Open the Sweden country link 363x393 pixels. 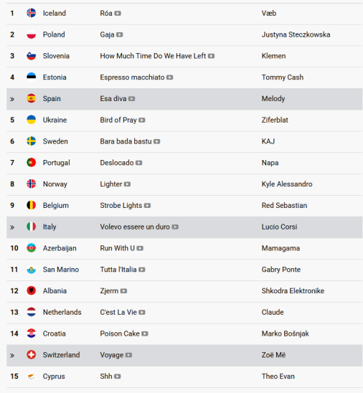(x=55, y=141)
